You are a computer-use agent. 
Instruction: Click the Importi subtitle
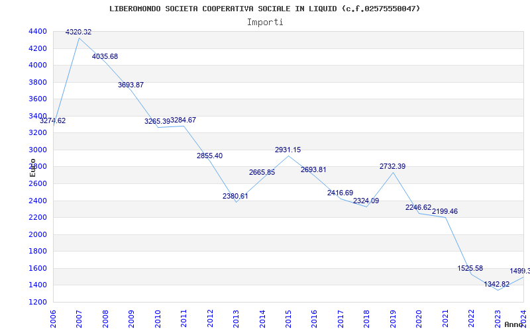pyautogui.click(x=265, y=23)
